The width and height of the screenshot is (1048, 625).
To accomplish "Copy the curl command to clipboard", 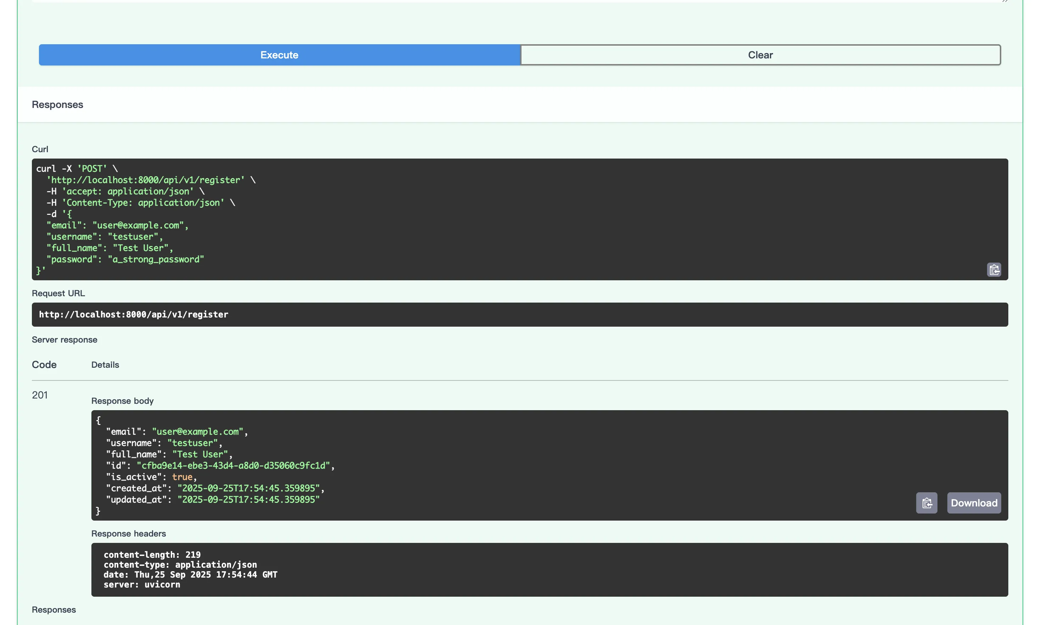I will [x=994, y=270].
